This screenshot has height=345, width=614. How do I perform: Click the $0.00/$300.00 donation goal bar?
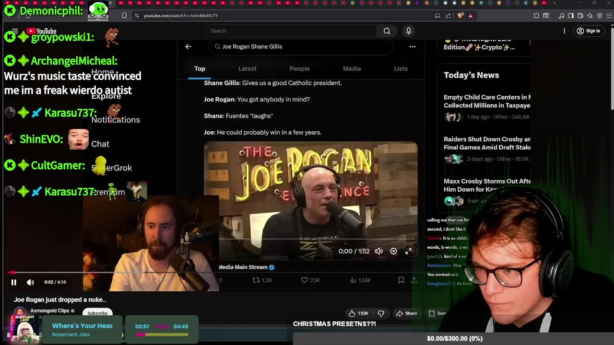[x=454, y=338]
